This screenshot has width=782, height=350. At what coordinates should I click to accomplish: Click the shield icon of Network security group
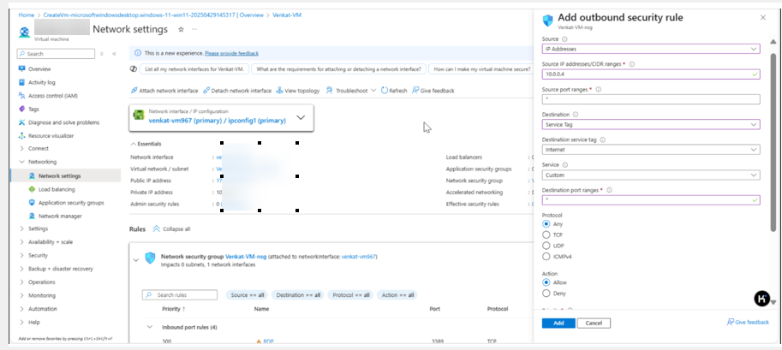click(x=150, y=258)
